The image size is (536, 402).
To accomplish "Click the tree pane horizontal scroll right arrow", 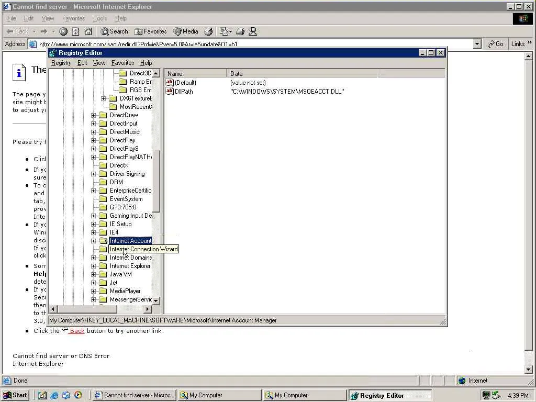I will coord(147,309).
